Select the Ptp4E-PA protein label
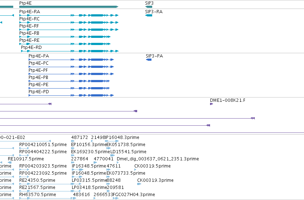Screen dimensions: 304x200 [39, 56]
